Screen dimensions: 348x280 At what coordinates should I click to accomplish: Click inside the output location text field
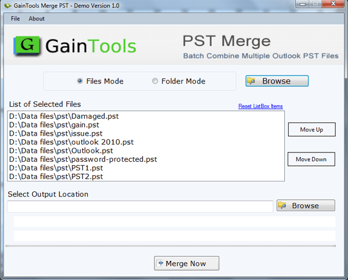pos(139,206)
